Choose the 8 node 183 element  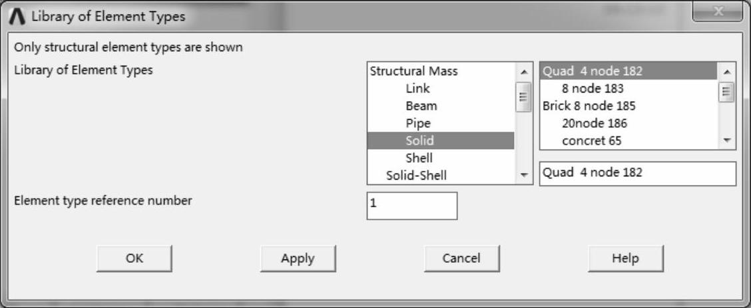coord(593,88)
